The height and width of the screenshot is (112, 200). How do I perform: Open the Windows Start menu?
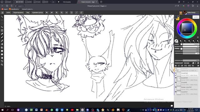point(2,110)
